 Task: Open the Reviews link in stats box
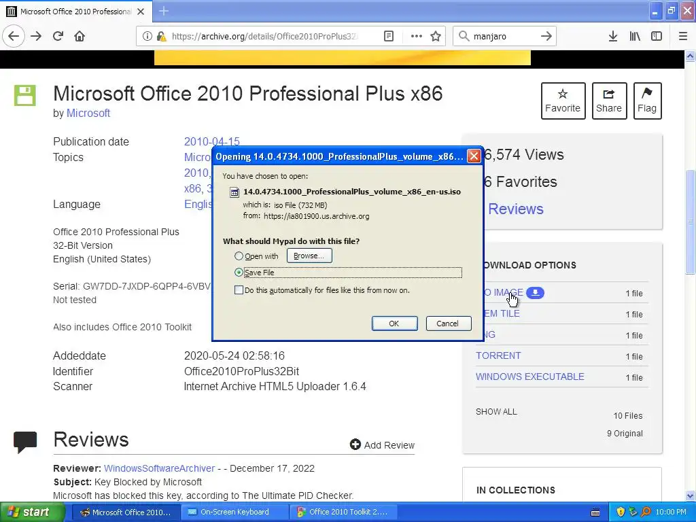[516, 209]
